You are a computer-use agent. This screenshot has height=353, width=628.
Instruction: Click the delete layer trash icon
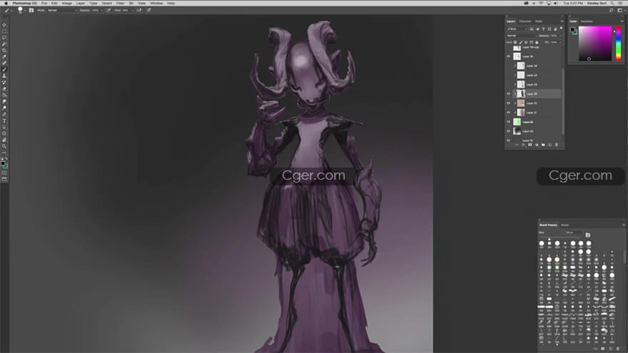[x=557, y=145]
